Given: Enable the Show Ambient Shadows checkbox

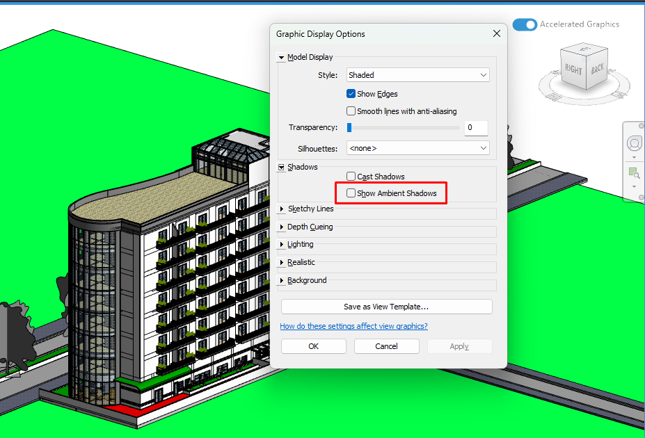Looking at the screenshot, I should tap(351, 193).
